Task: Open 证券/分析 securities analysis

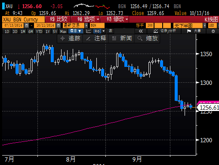Action: click(x=164, y=31)
